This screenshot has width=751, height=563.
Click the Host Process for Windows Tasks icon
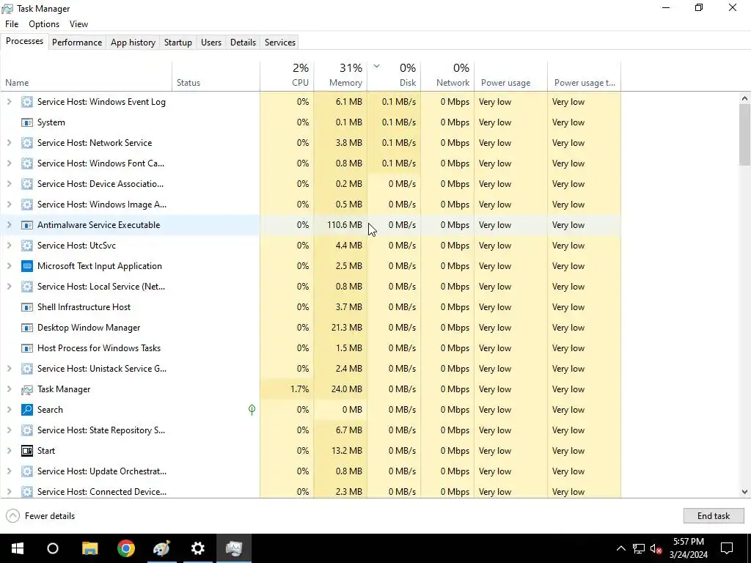tap(27, 348)
